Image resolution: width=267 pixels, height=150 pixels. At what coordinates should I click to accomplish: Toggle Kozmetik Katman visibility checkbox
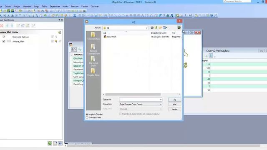click(4, 37)
